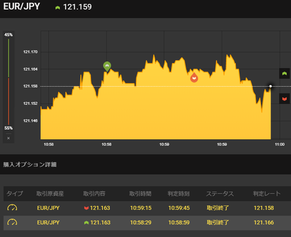Screen dimensions: 291x237
Task: Click the green up-arrow buy button beside chart
Action: 284,73
